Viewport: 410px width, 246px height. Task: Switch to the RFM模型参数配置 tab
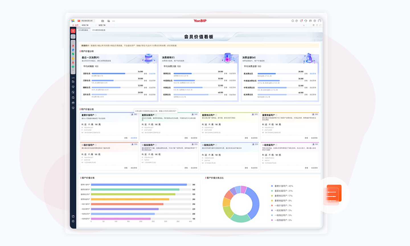click(x=99, y=30)
